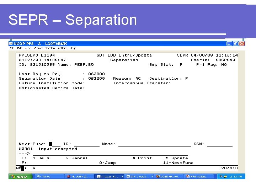Click the 5-Update function key label

(x=177, y=158)
